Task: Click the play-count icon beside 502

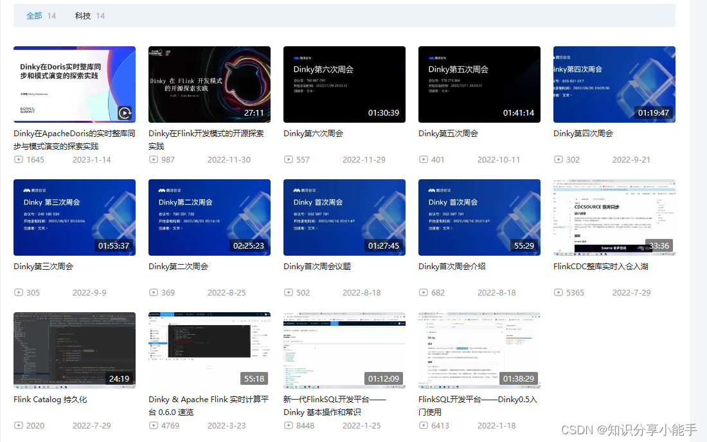Action: 288,292
